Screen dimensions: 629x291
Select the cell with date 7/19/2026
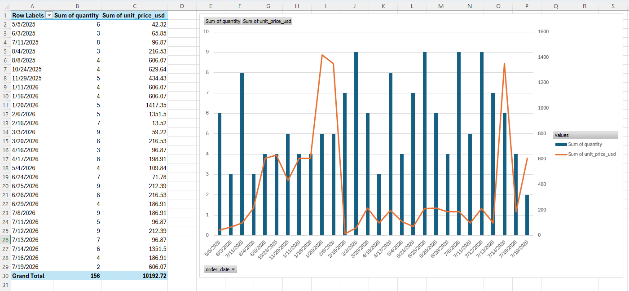point(32,267)
